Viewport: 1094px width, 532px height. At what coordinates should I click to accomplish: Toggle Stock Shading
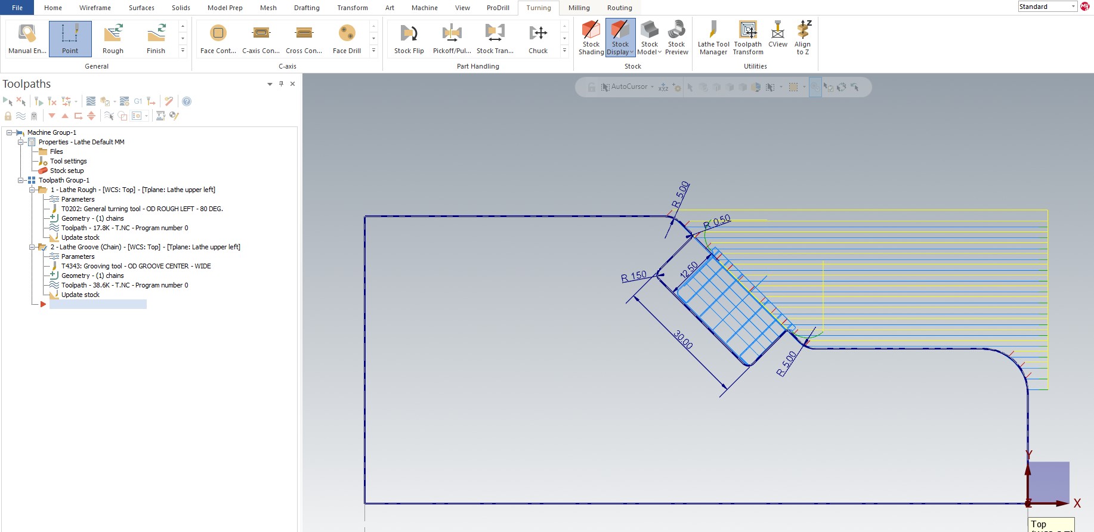coord(591,38)
